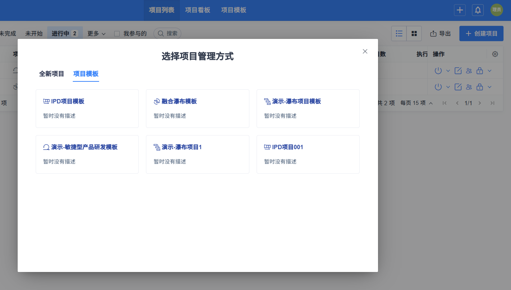
Task: Select the IPD项目模板 template card
Action: pos(87,108)
